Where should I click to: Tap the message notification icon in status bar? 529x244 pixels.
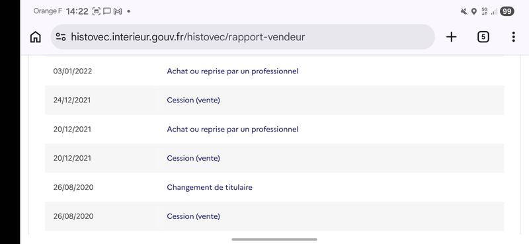pyautogui.click(x=107, y=11)
